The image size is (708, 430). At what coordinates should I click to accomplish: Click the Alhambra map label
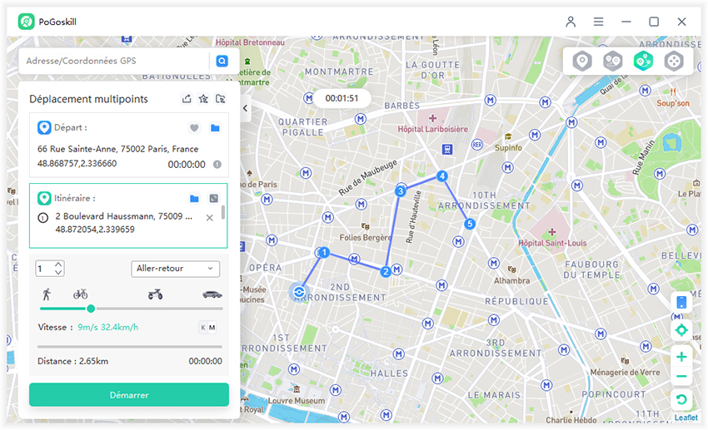click(511, 280)
